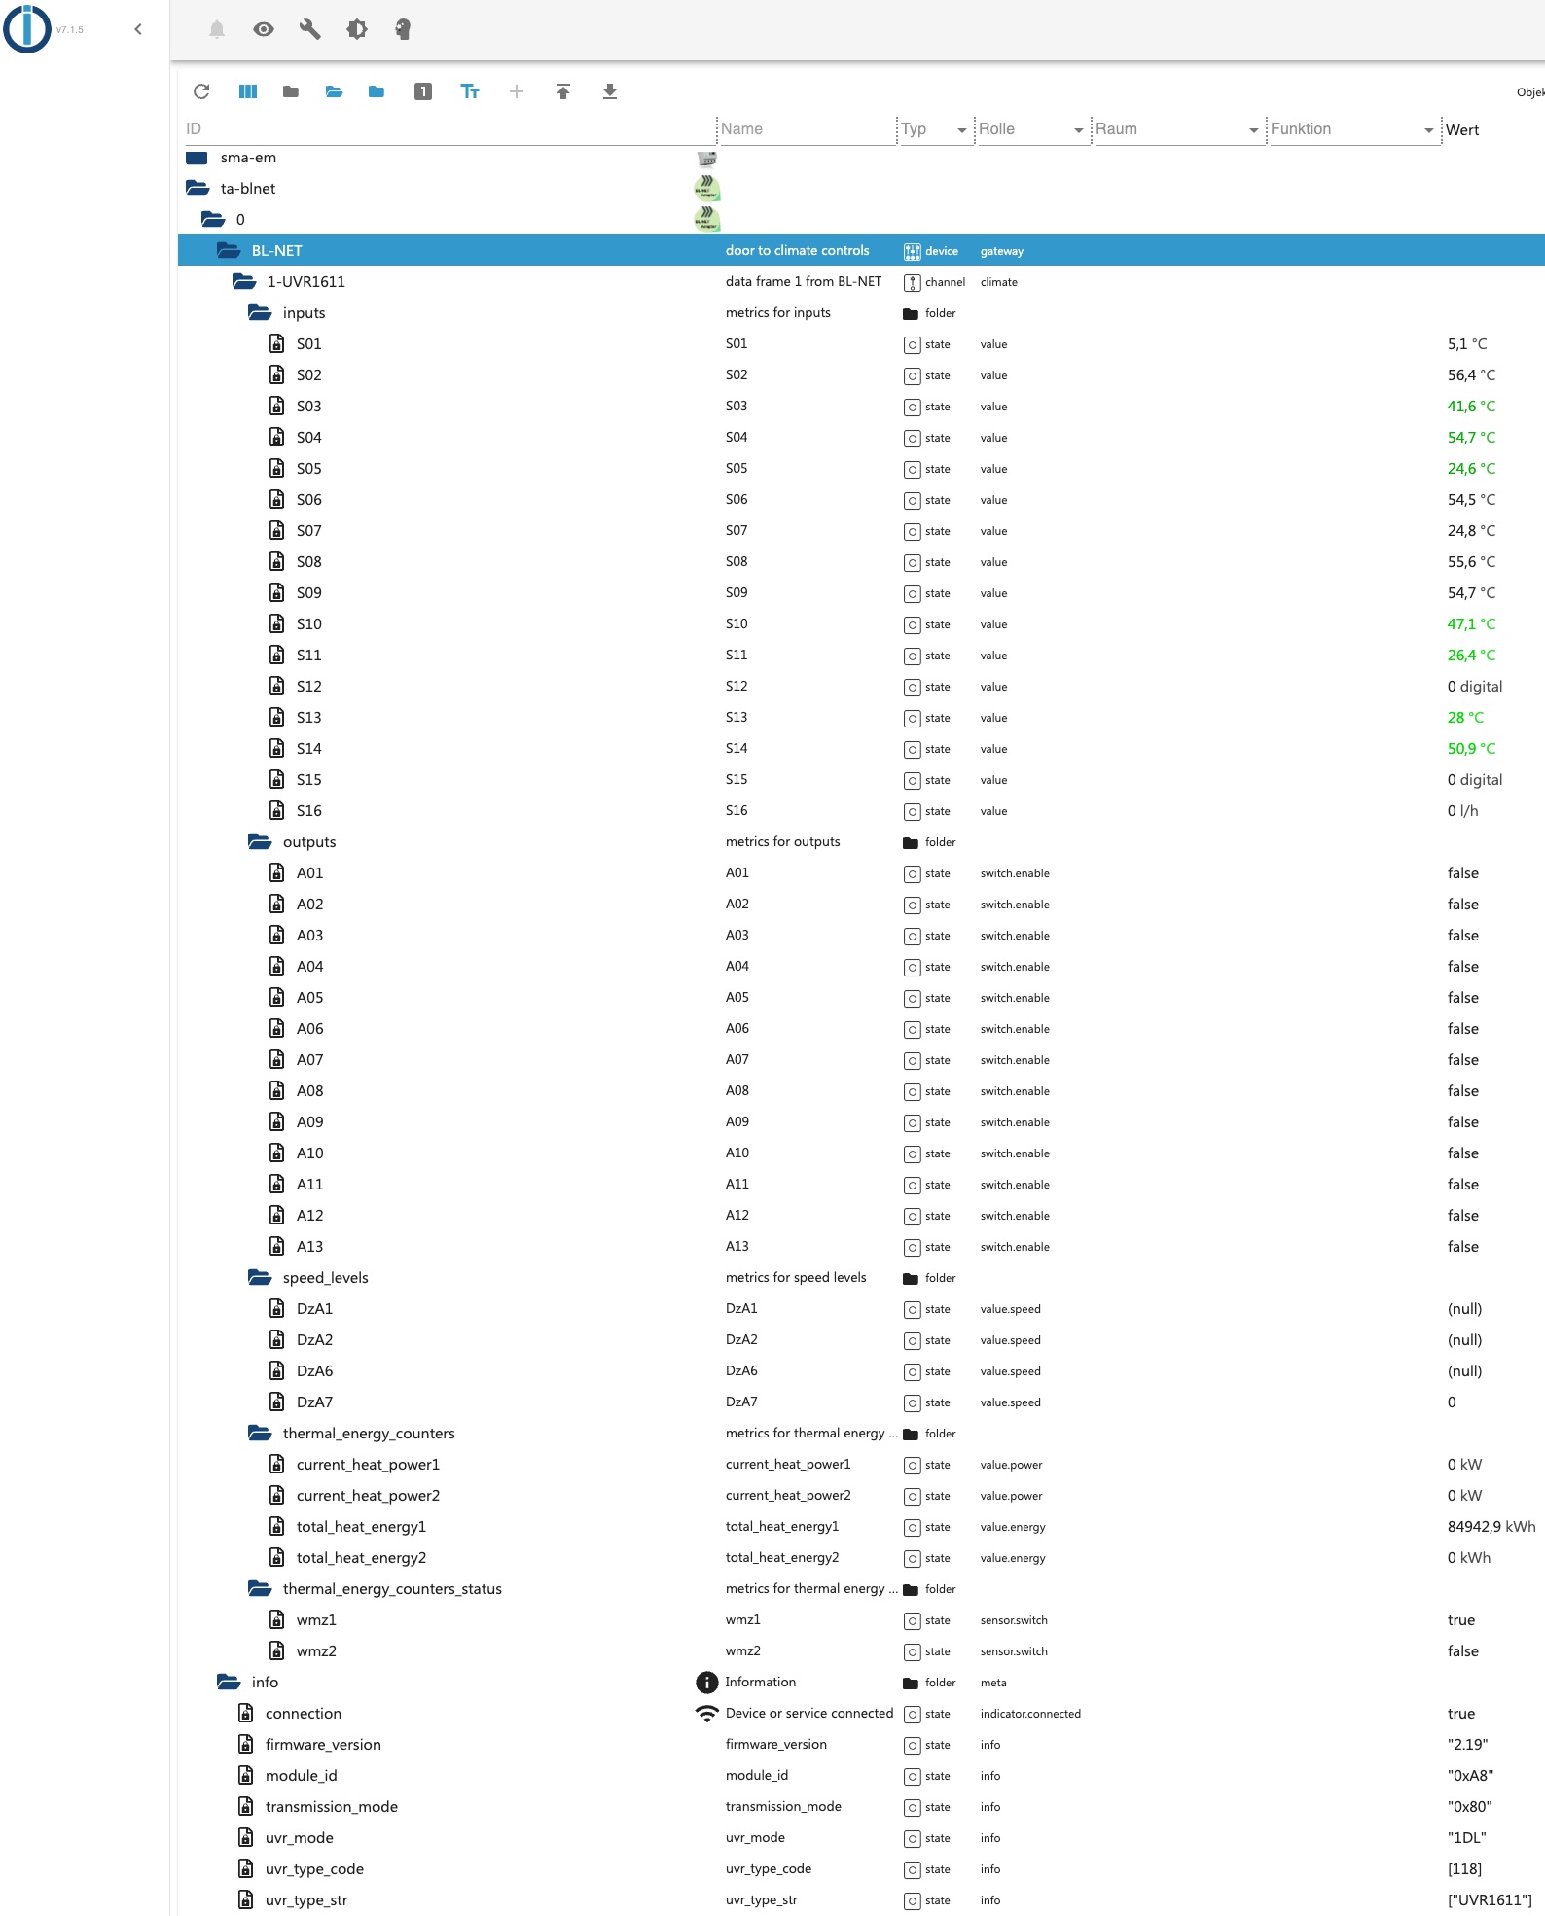Click the upload objects arrow icon

tap(563, 91)
